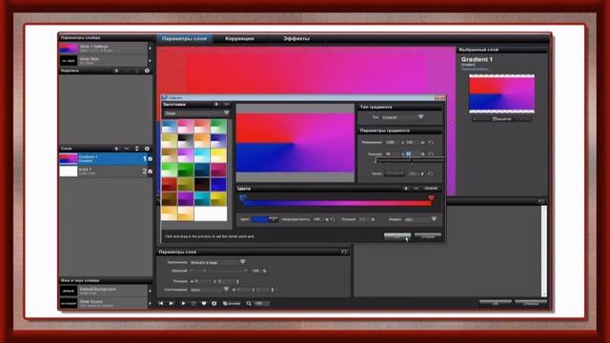Reset color stop opacity with the undo icon

(333, 219)
